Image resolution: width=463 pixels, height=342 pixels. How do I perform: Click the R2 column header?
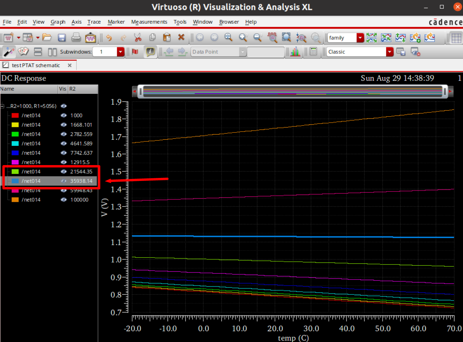pyautogui.click(x=83, y=89)
